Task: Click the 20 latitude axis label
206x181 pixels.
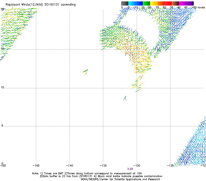Action: coord(2,9)
